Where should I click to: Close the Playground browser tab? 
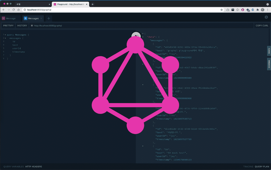point(87,4)
